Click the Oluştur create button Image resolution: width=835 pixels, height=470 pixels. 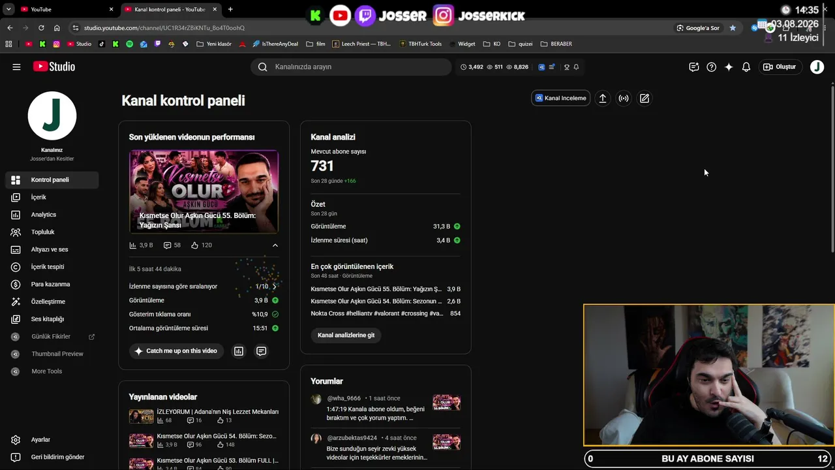(x=780, y=67)
